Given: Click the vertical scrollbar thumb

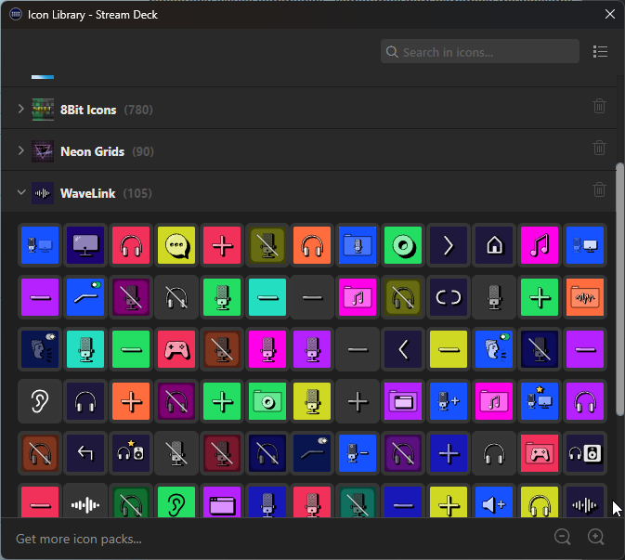Looking at the screenshot, I should [x=619, y=290].
